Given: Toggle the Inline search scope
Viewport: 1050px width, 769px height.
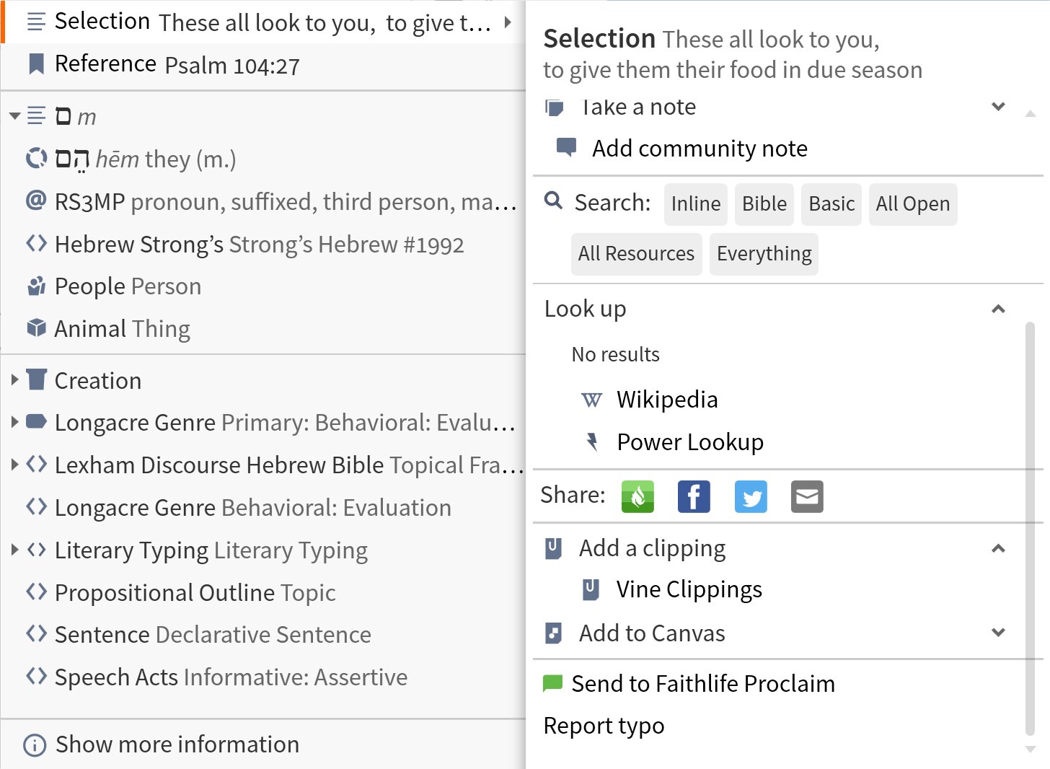Looking at the screenshot, I should click(694, 204).
